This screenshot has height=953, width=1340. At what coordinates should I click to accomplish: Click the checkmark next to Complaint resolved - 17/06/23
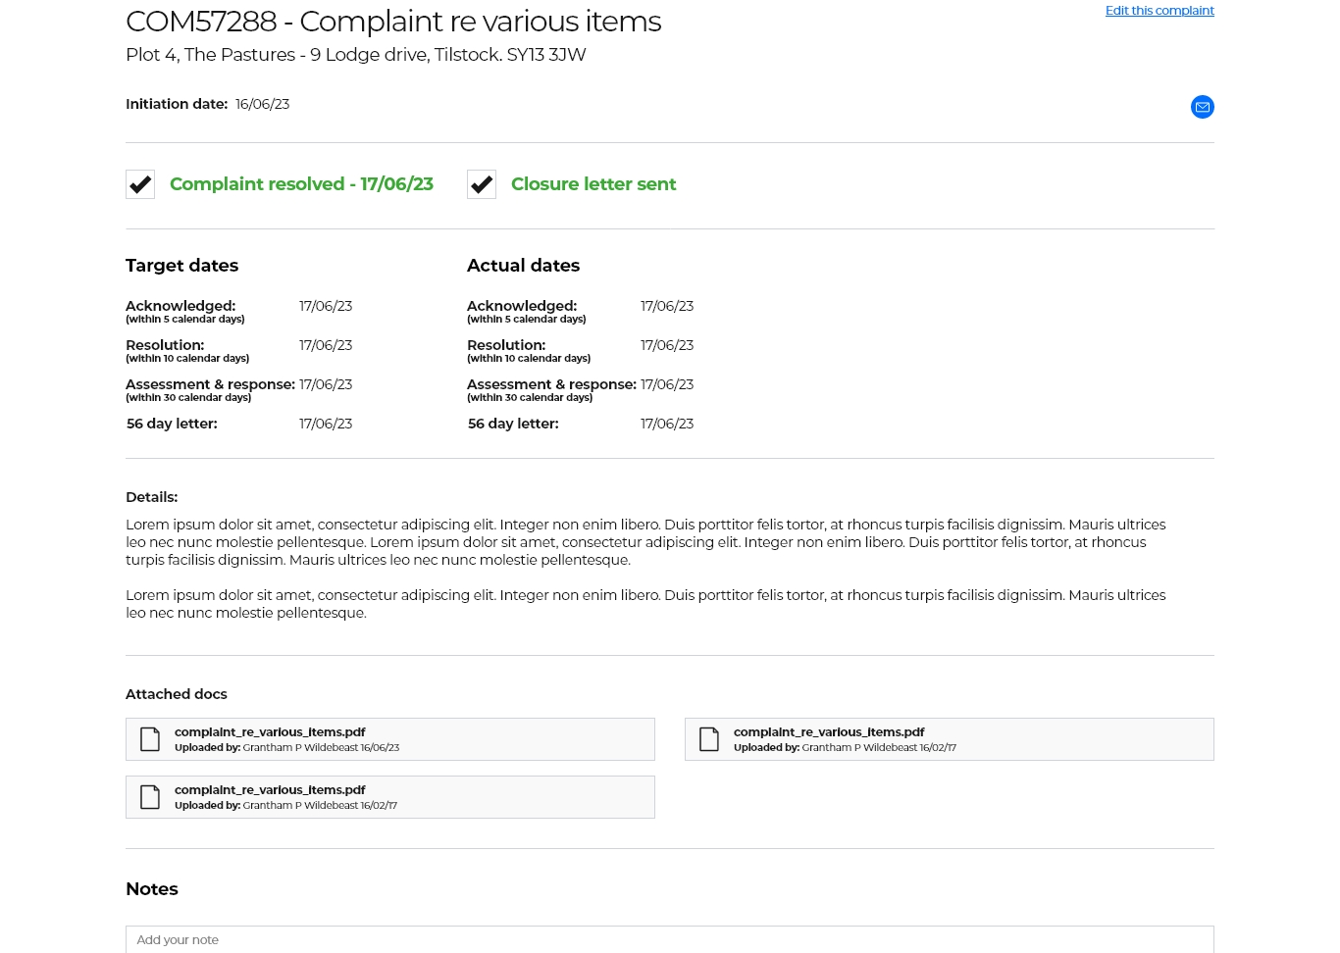coord(139,183)
